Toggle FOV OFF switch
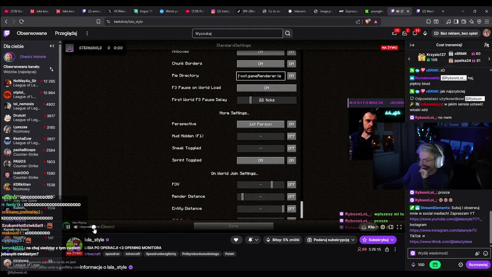 [292, 185]
